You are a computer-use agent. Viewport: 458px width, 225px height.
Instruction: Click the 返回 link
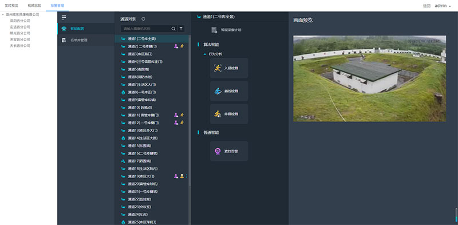click(x=427, y=6)
